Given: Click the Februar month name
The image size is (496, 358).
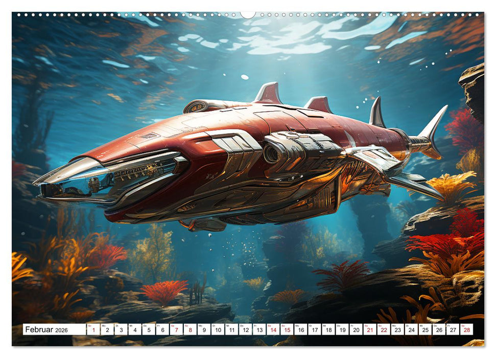Looking at the screenshot, I should pyautogui.click(x=40, y=330).
